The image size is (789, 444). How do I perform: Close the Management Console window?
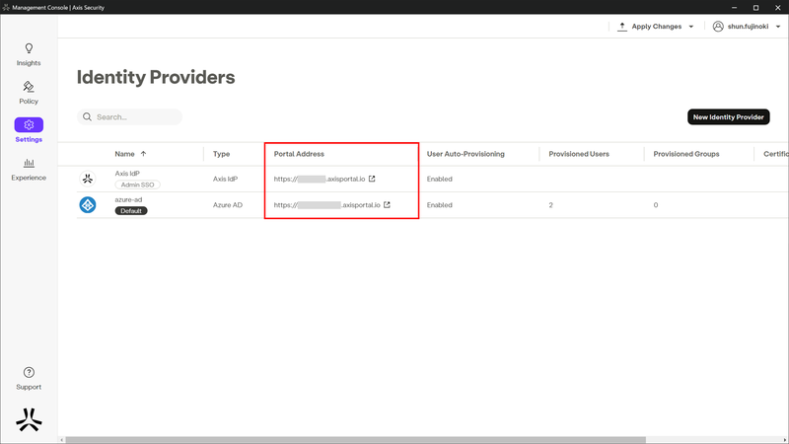point(777,8)
